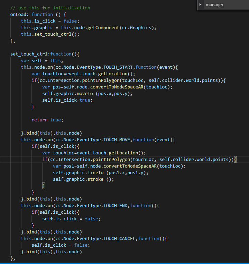Click the highlighted pointInPolygon line in TOUCH_MOVE
This screenshot has width=249, height=264.
pyautogui.click(x=139, y=160)
